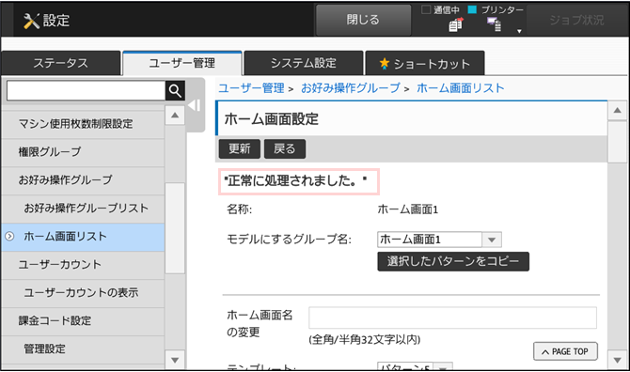This screenshot has width=630, height=372.
Task: Click the 戻る button
Action: [x=285, y=148]
